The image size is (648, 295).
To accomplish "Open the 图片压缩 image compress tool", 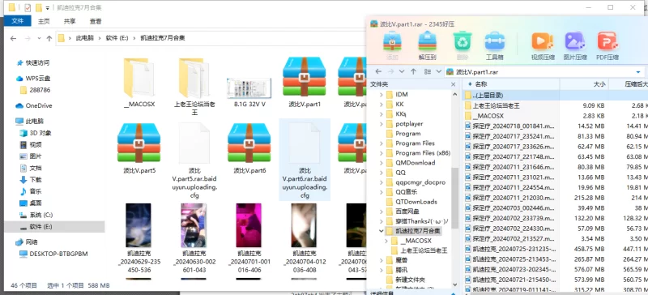I will 575,45.
